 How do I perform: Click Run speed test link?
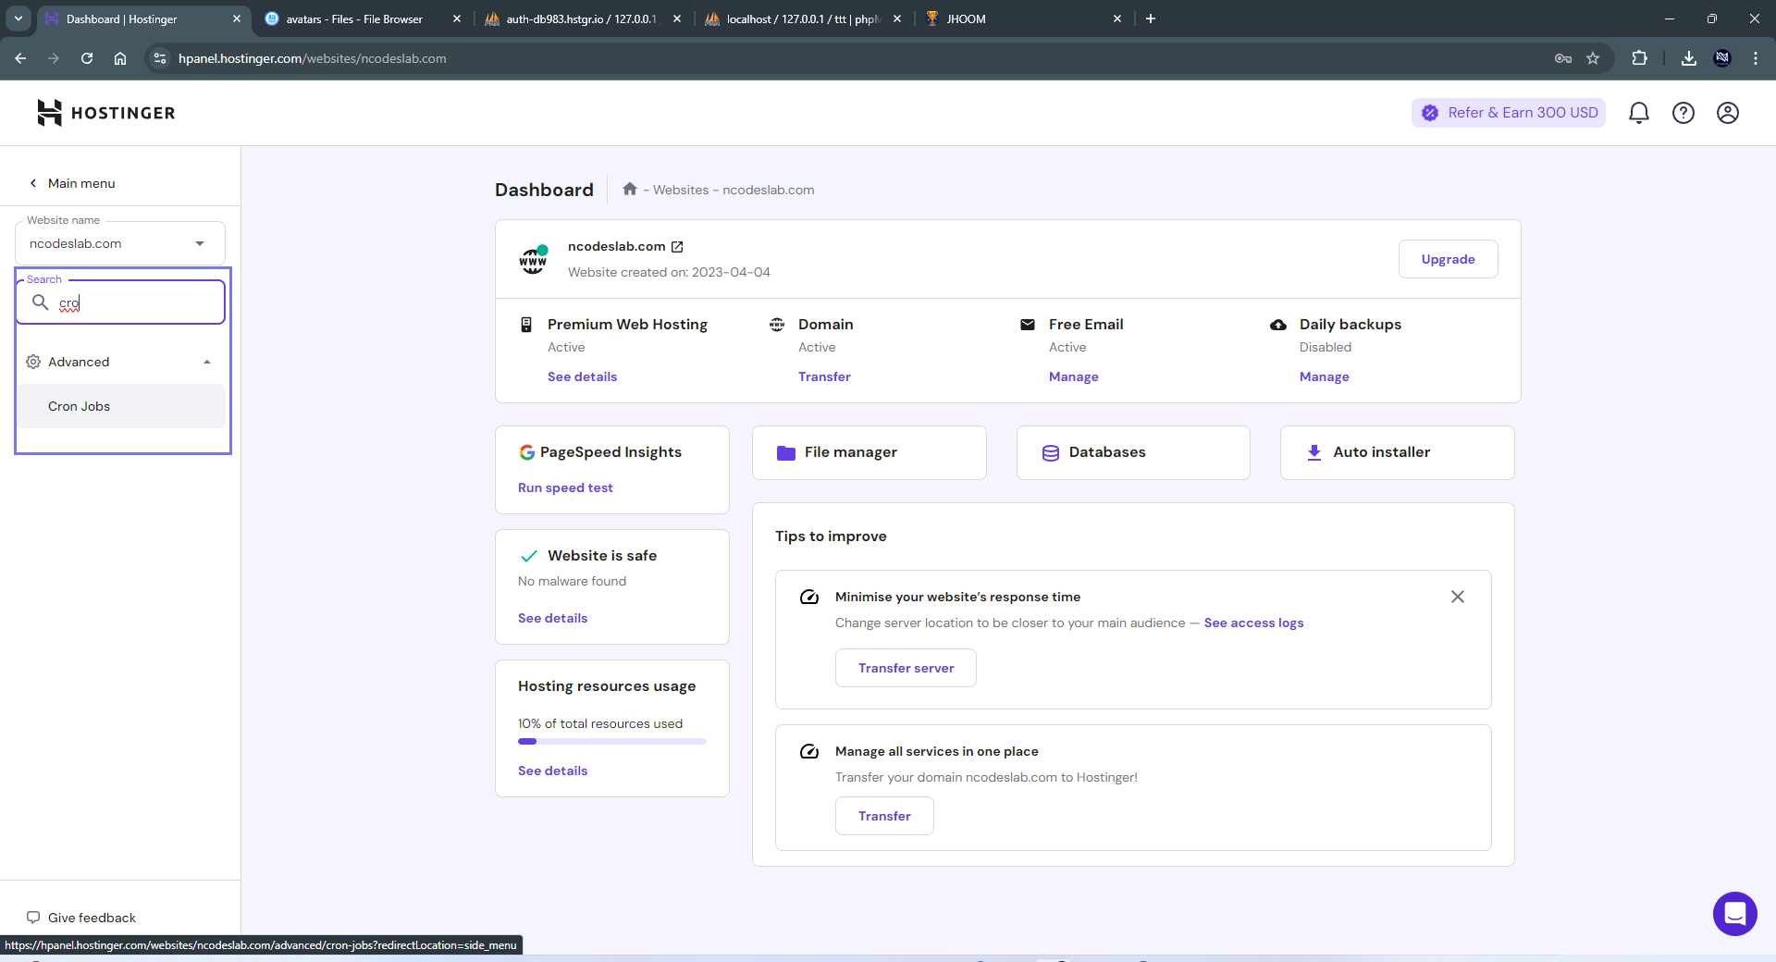coord(565,487)
